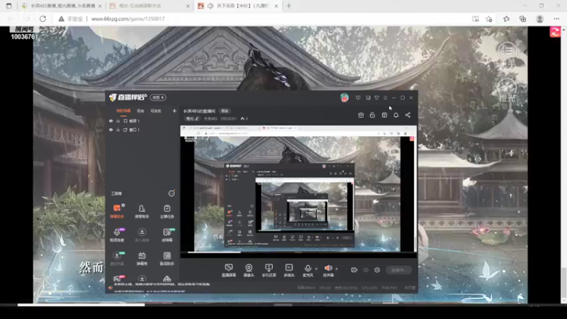Click the share icon above the preview
567x319 pixels.
(408, 115)
